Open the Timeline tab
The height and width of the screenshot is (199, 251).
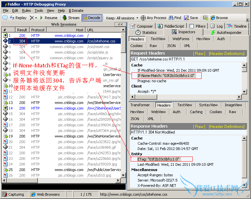pyautogui.click(x=237, y=26)
